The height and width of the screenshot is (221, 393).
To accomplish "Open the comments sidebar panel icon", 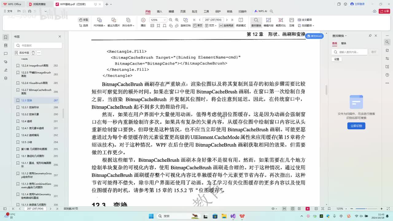I will (x=6, y=54).
